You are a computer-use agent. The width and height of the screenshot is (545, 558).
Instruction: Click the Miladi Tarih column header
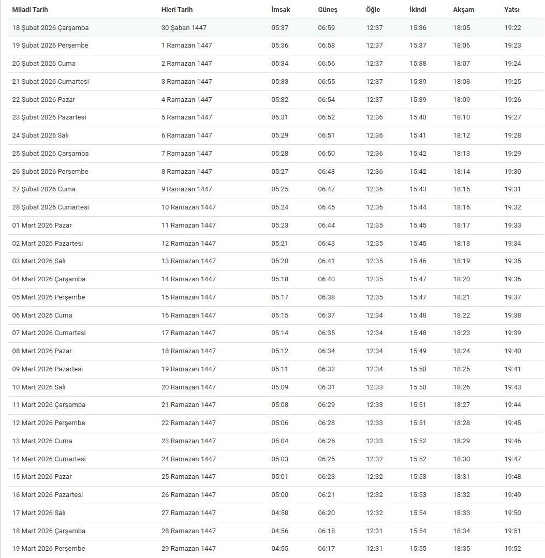click(x=30, y=10)
